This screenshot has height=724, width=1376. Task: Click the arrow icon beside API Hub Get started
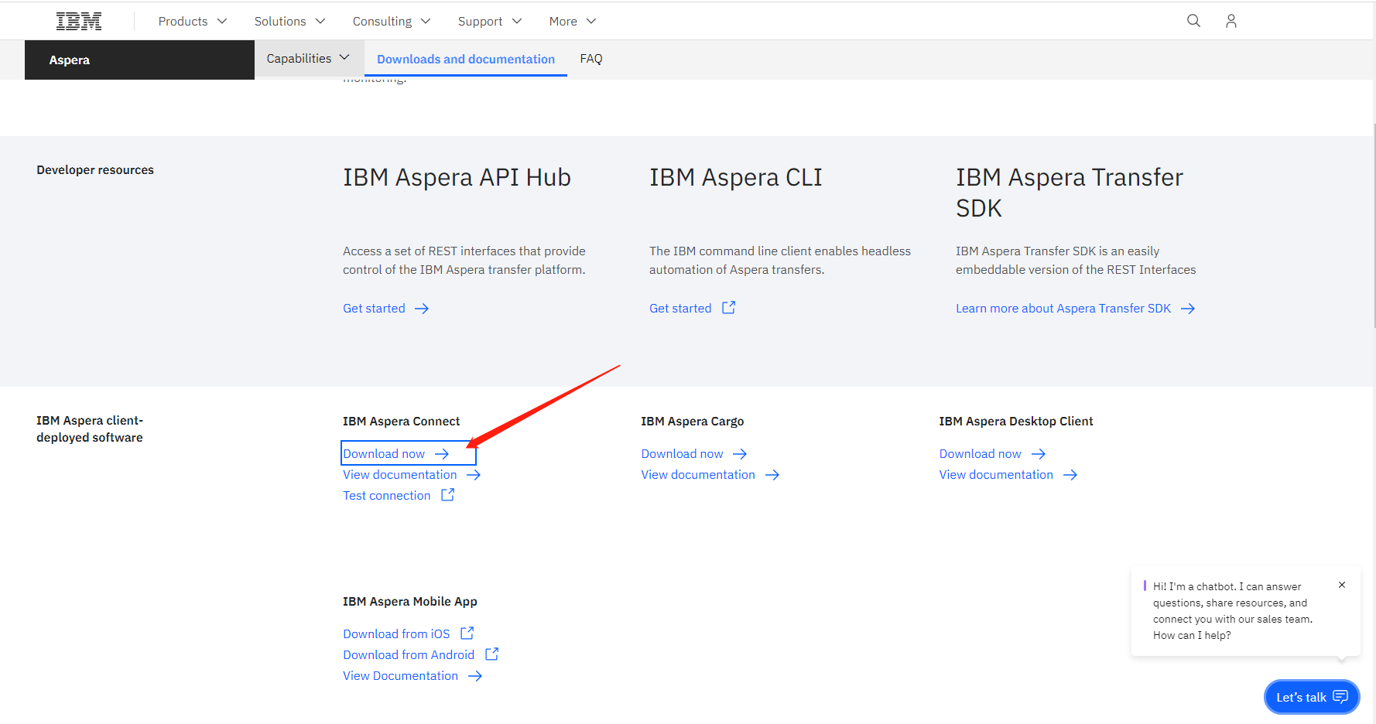(422, 309)
